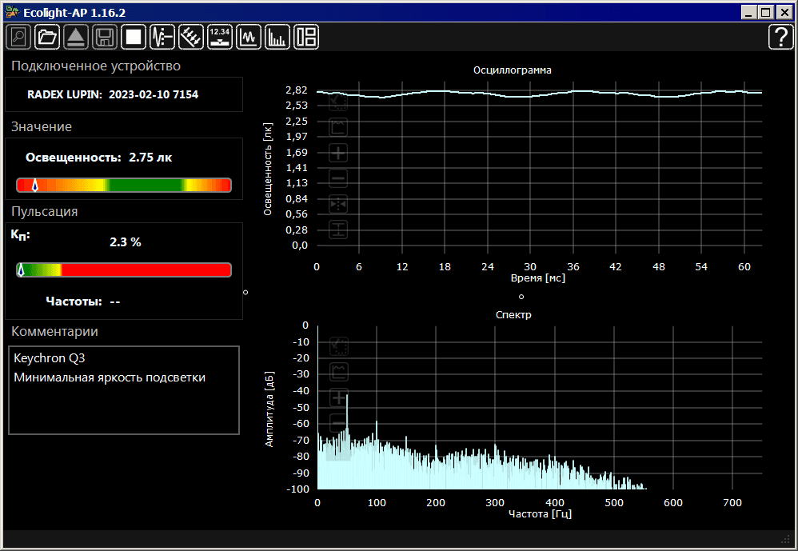Click the 12.34 numeric readout toolbar icon
The image size is (798, 551).
220,37
